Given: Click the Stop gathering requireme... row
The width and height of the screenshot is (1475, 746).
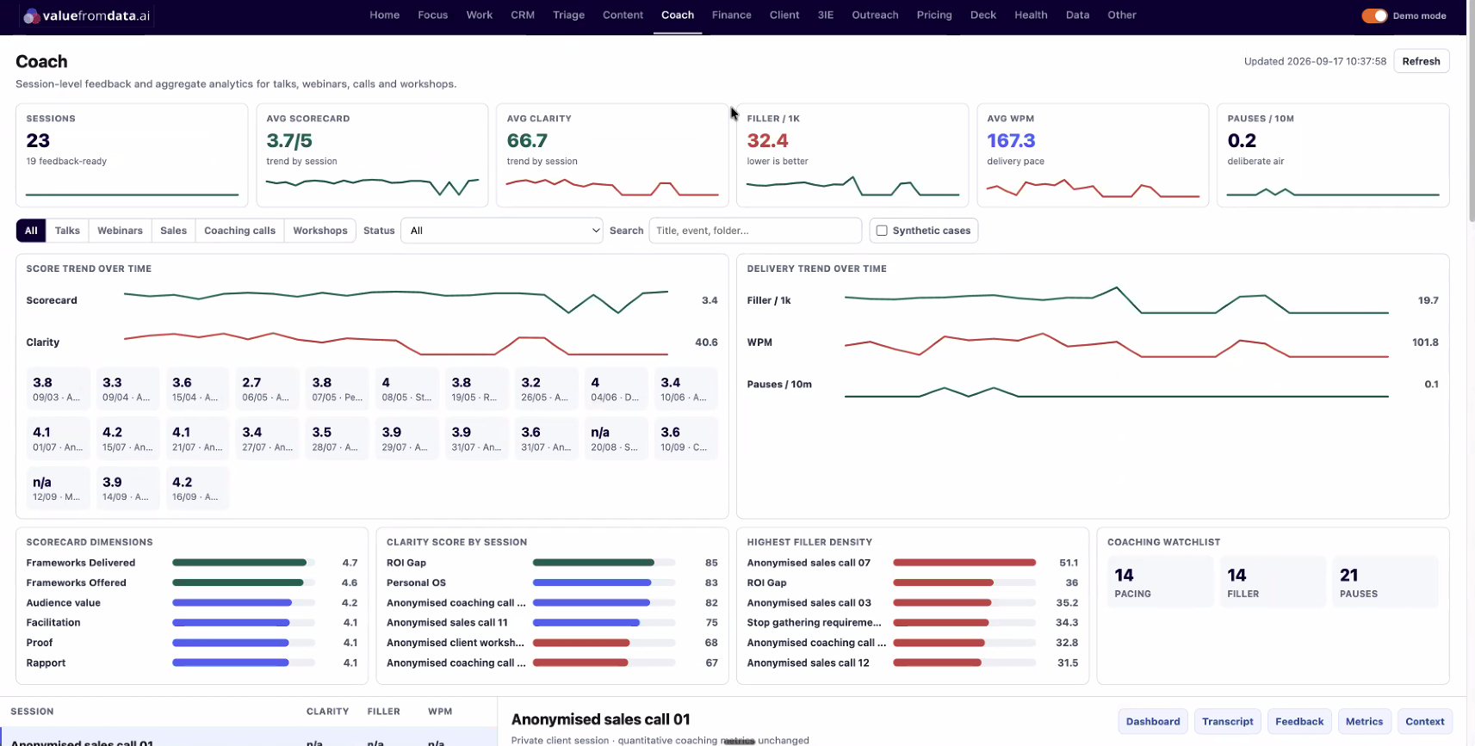Looking at the screenshot, I should (913, 623).
